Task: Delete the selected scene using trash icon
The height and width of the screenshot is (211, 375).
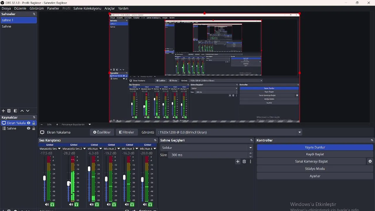Action: point(9,111)
